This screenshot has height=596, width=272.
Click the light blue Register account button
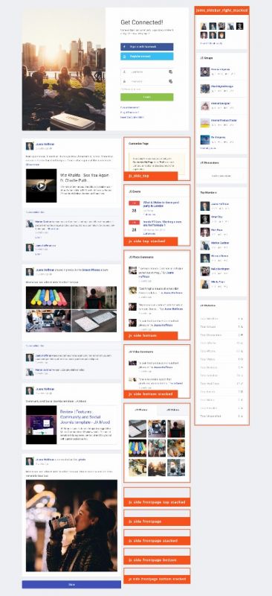[x=147, y=57]
